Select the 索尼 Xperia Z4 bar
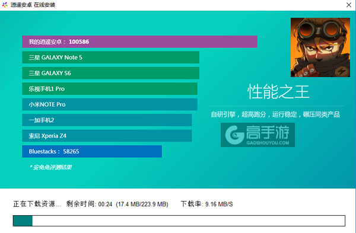This screenshot has width=356, height=233. (107, 135)
